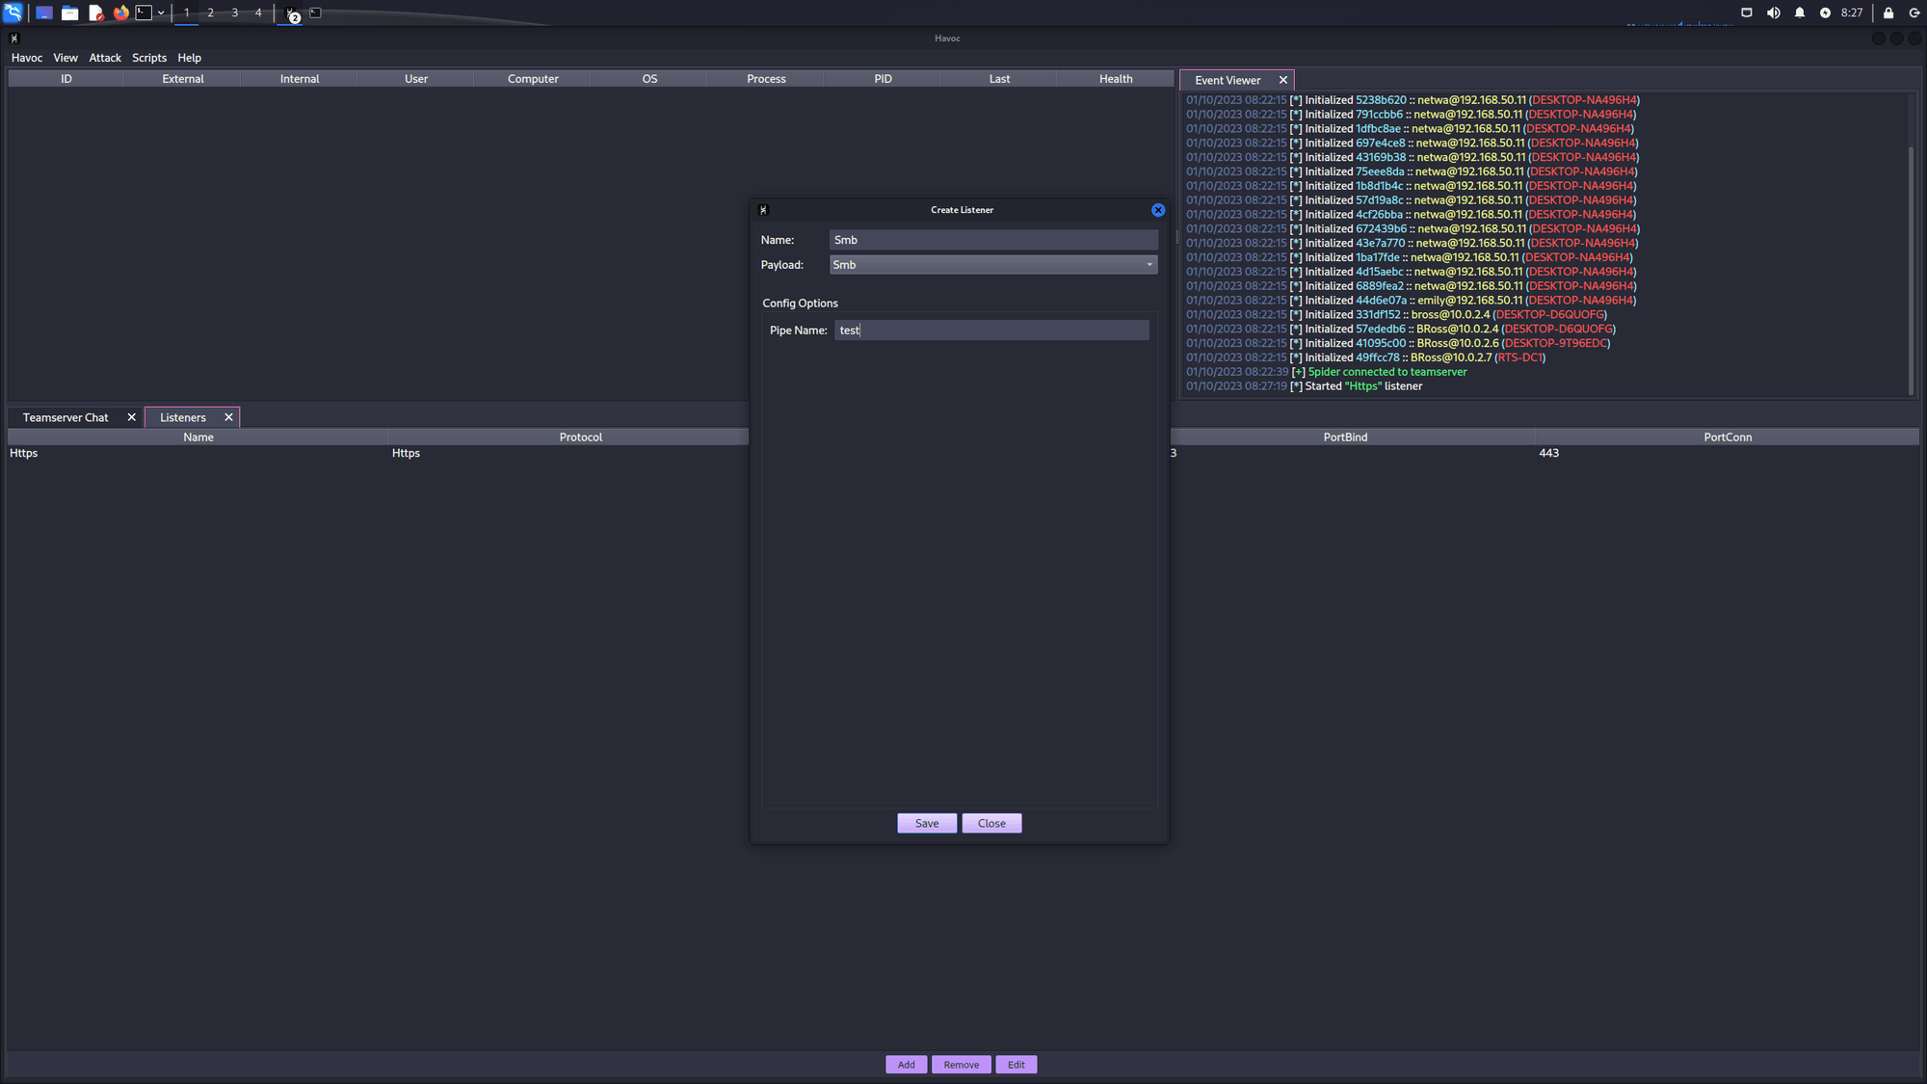Screen dimensions: 1927x1084
Task: Click the Edit listener button
Action: coord(1016,1065)
